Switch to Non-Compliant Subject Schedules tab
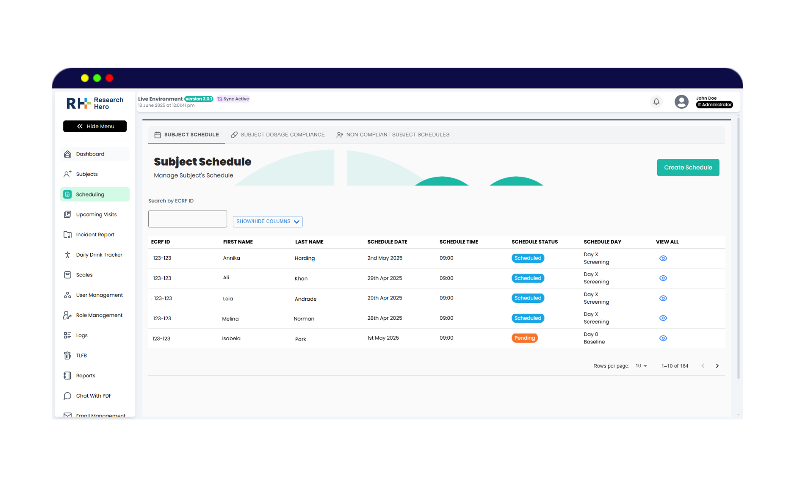This screenshot has width=795, height=487. 393,135
